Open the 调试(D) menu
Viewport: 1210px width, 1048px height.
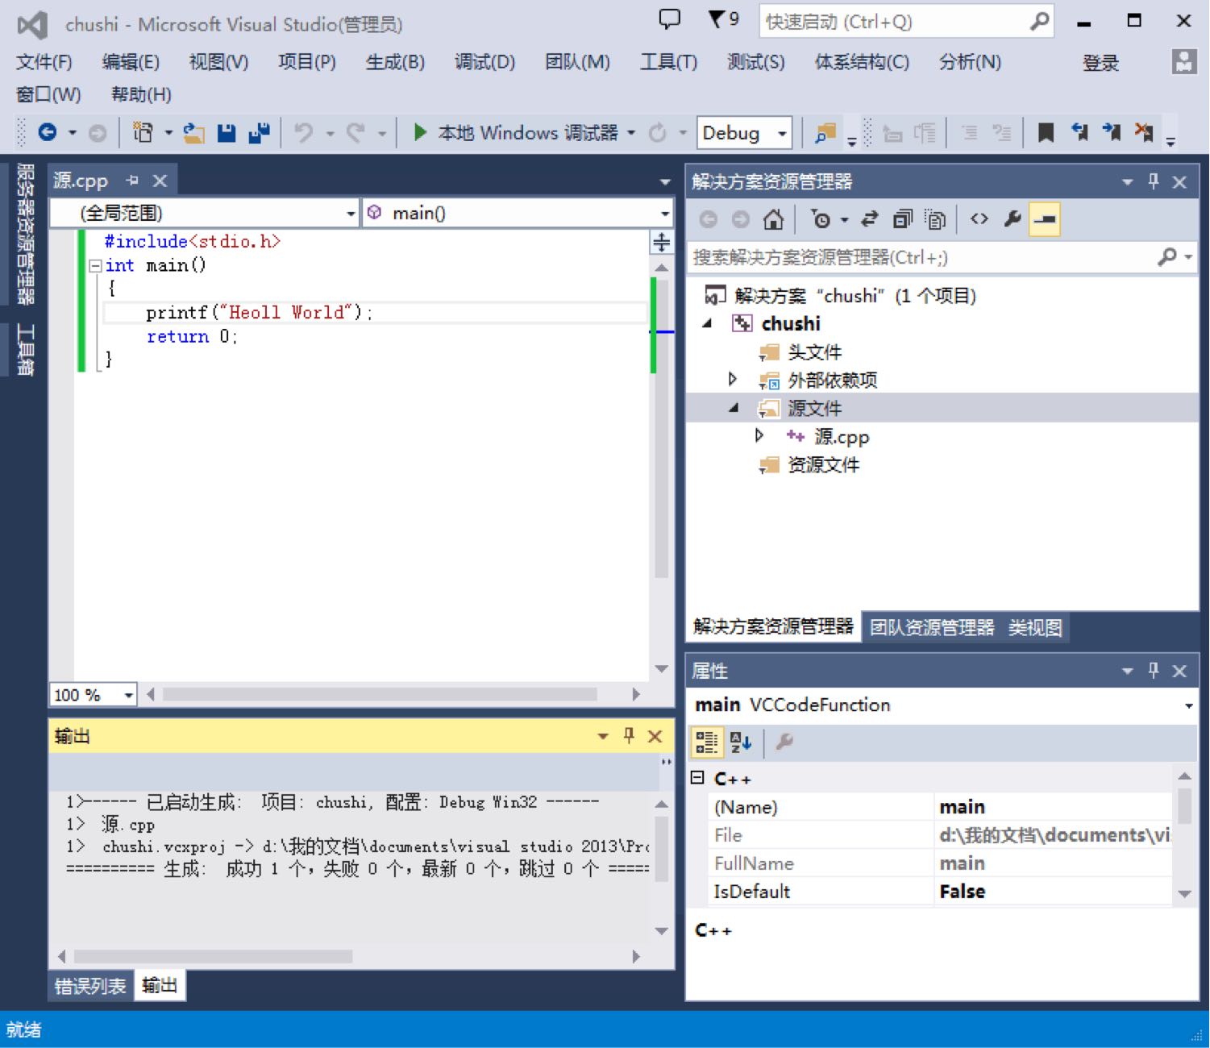coord(484,62)
